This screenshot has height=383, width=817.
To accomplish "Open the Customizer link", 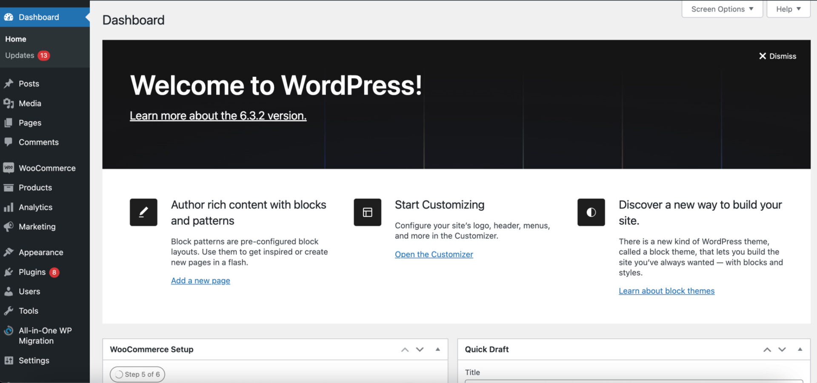I will (x=434, y=254).
